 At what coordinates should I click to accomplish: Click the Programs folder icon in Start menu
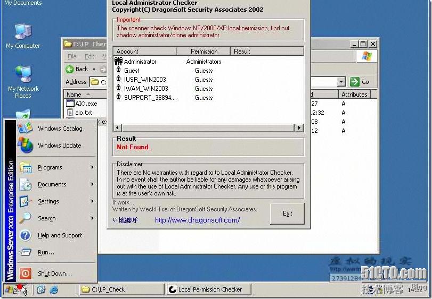(x=26, y=167)
